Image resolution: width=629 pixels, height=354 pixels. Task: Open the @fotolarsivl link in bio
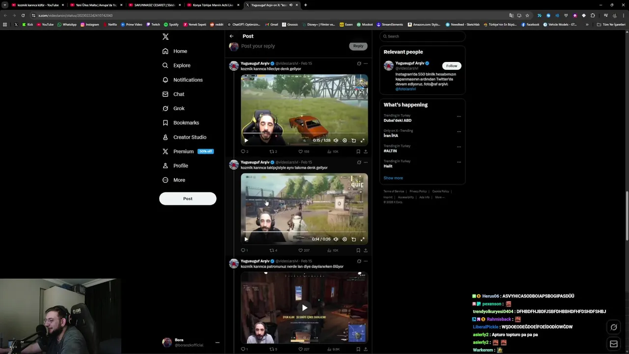(x=405, y=89)
